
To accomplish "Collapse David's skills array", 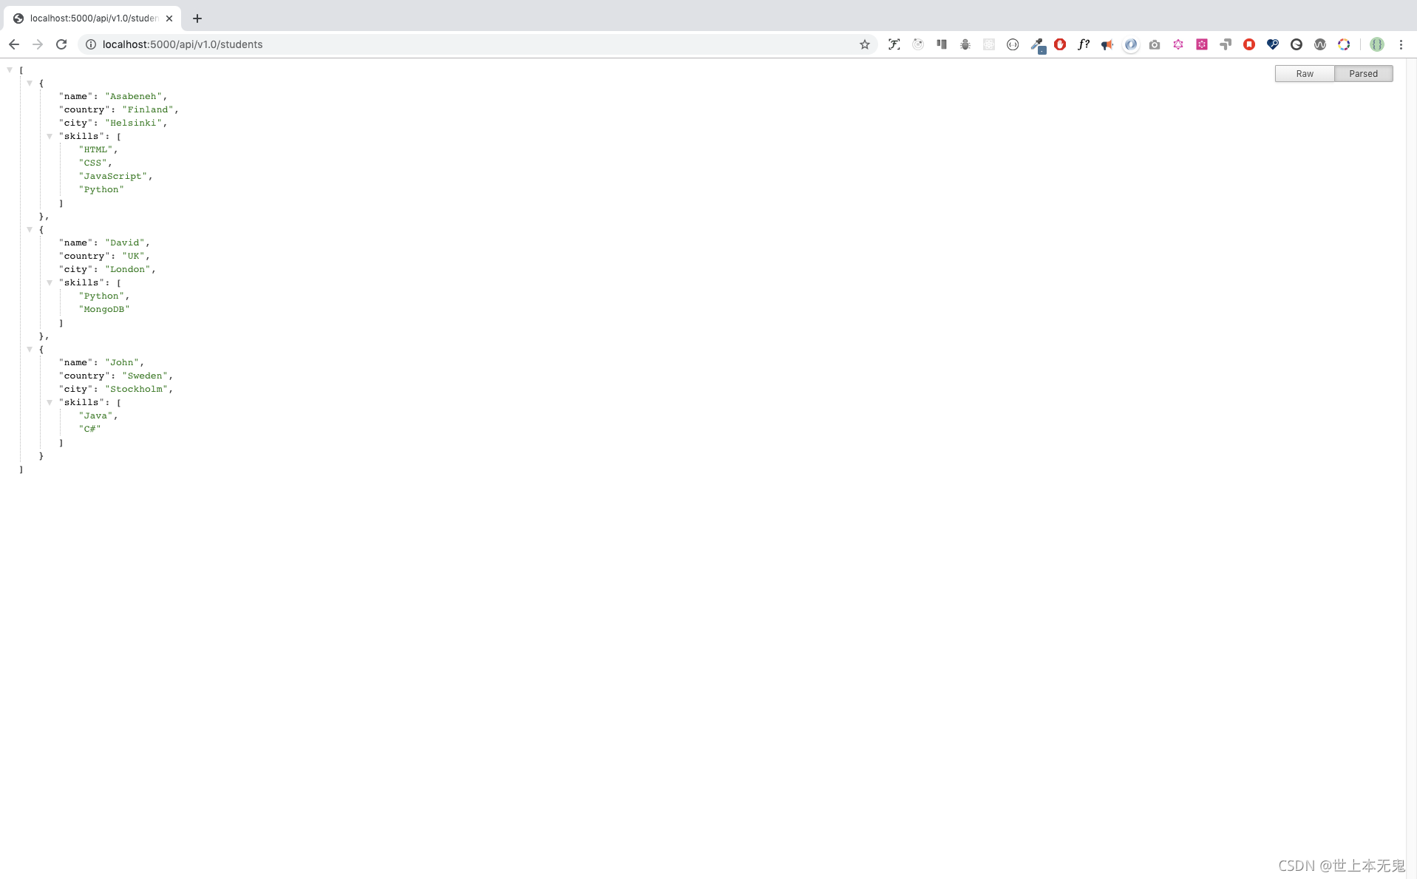I will (50, 283).
